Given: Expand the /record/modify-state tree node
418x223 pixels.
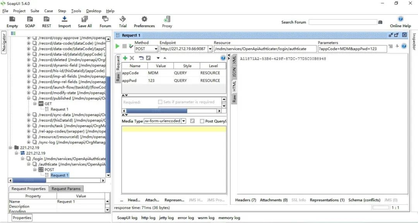Looking at the screenshot, I should (x=29, y=93).
